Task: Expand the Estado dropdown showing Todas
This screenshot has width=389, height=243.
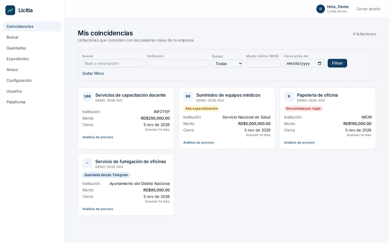Action: pyautogui.click(x=227, y=64)
